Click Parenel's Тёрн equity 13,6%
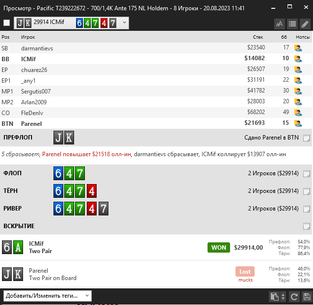 (x=304, y=281)
